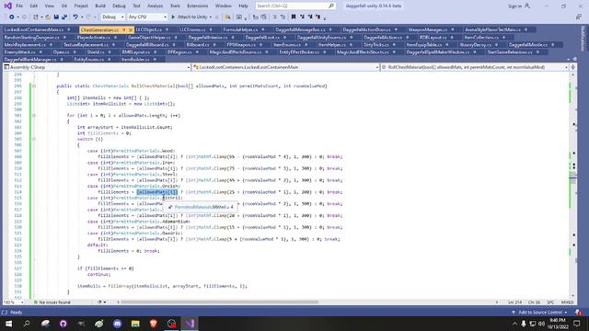
Task: Switch to ItemBuilder.cs tab
Action: [x=135, y=59]
